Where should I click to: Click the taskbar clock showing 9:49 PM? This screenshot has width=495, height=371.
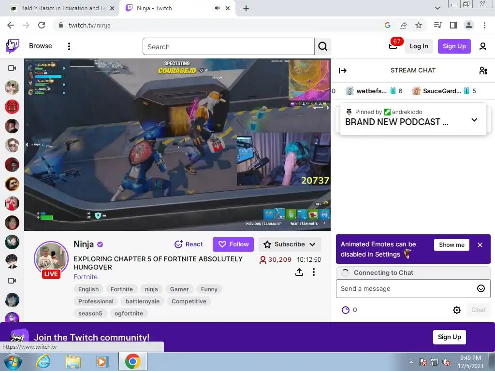pos(470,362)
